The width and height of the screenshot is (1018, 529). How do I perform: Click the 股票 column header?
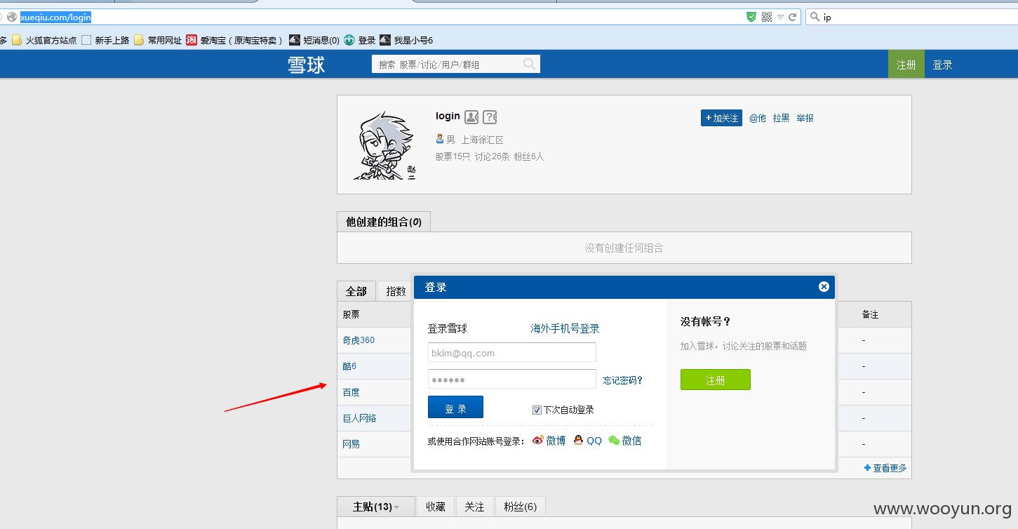351,314
